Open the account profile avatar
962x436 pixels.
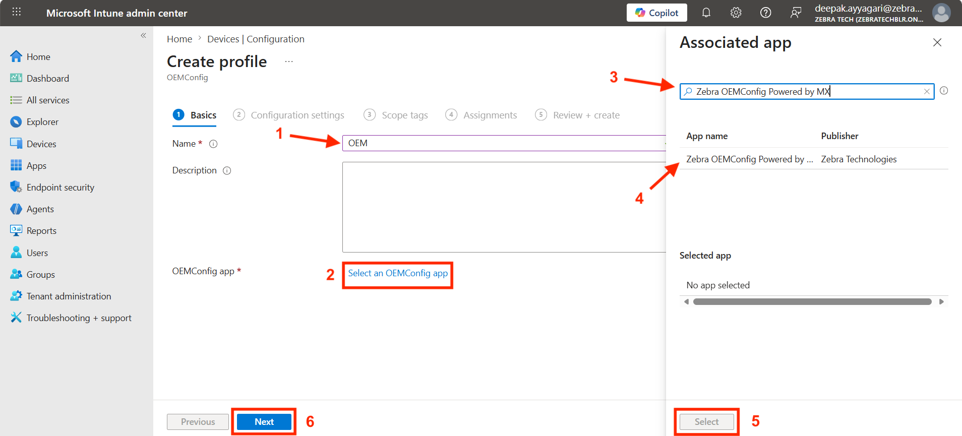[941, 13]
